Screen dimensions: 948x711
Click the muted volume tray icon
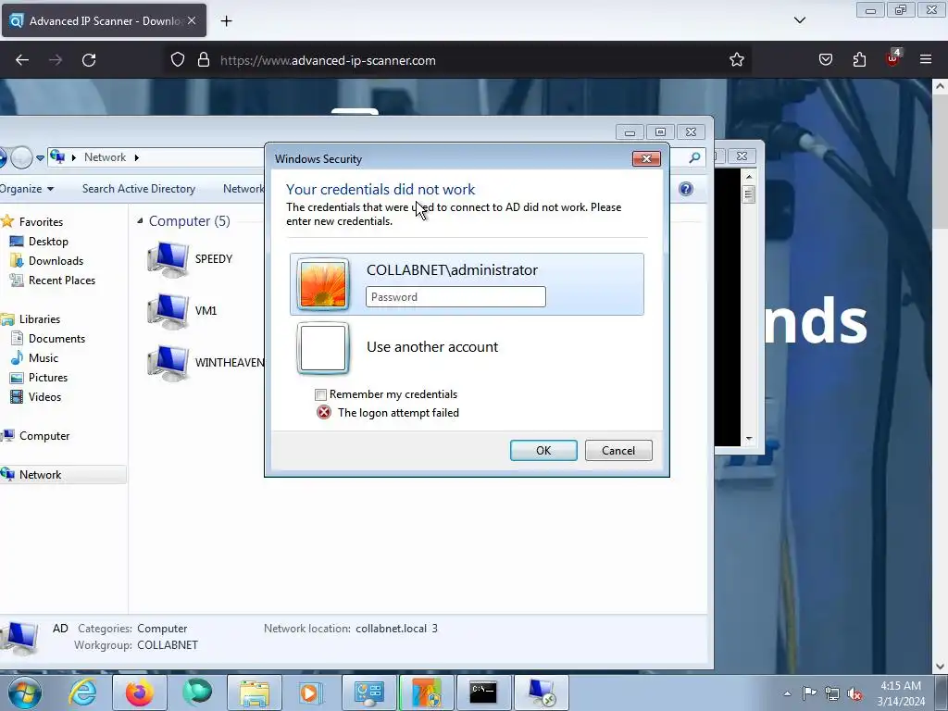click(x=854, y=693)
